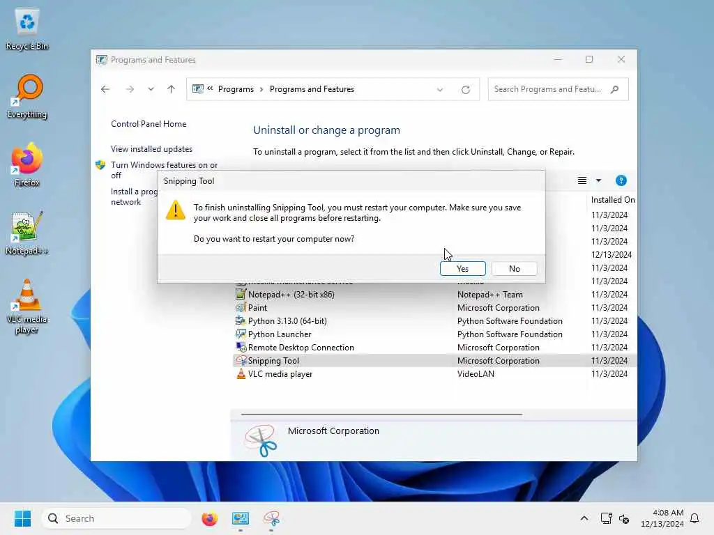Select Remote Desktop Connection entry
Image resolution: width=714 pixels, height=535 pixels.
(435, 347)
